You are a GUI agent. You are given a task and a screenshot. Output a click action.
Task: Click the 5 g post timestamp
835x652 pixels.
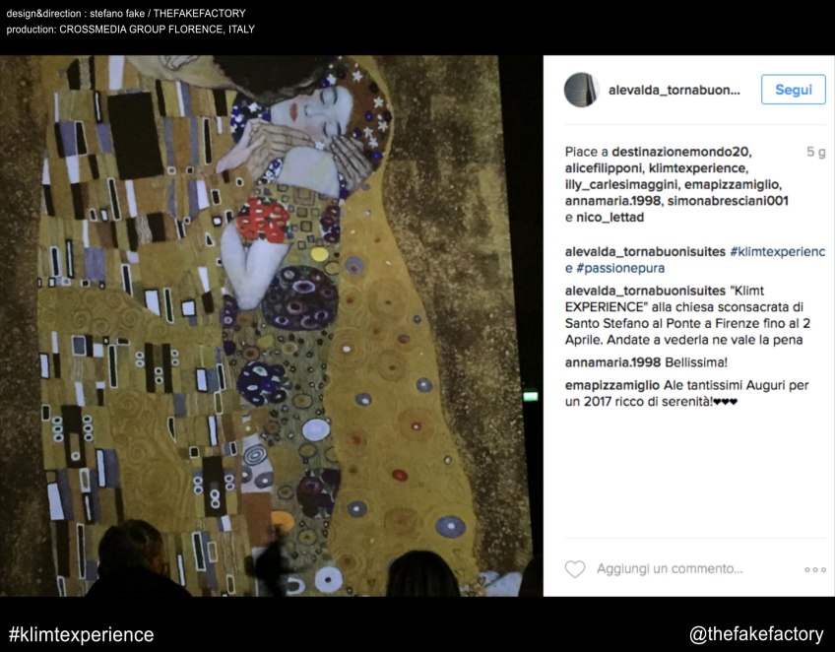(x=816, y=152)
